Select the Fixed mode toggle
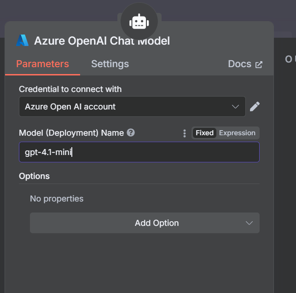 (204, 133)
